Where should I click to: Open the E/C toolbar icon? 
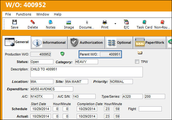pyautogui.click(x=126, y=22)
